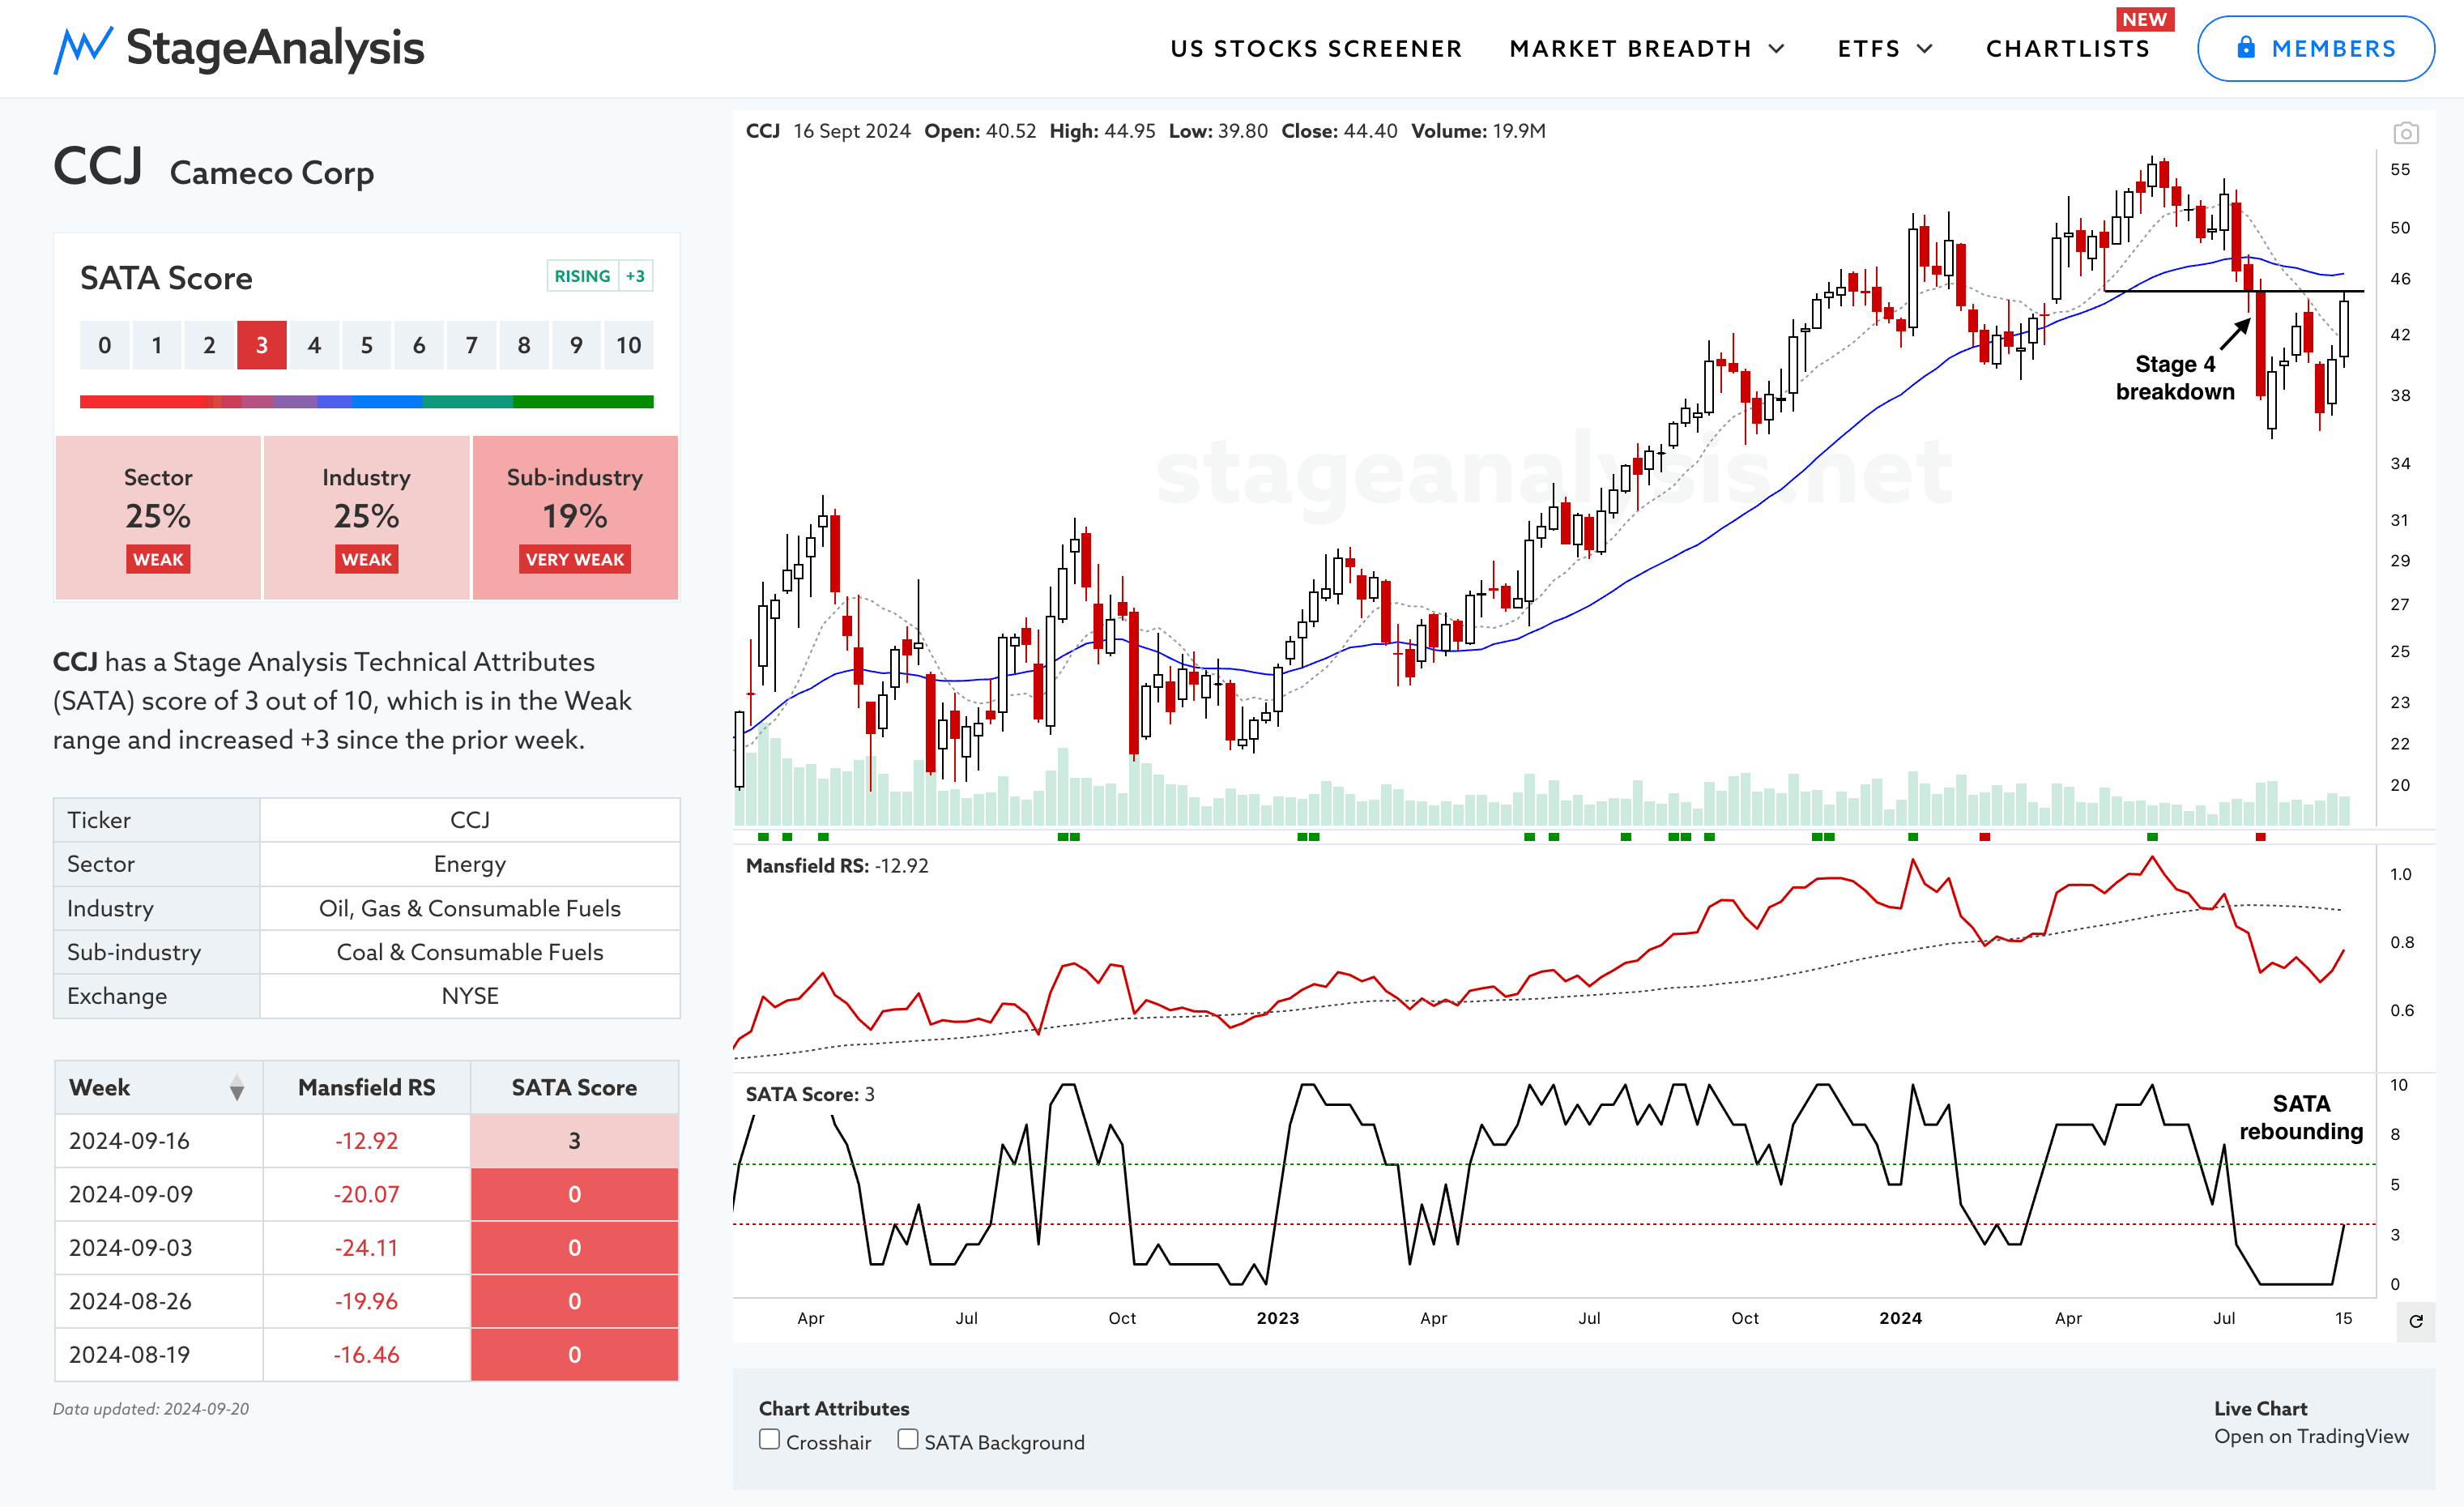Click the Members lock icon

(x=2246, y=47)
